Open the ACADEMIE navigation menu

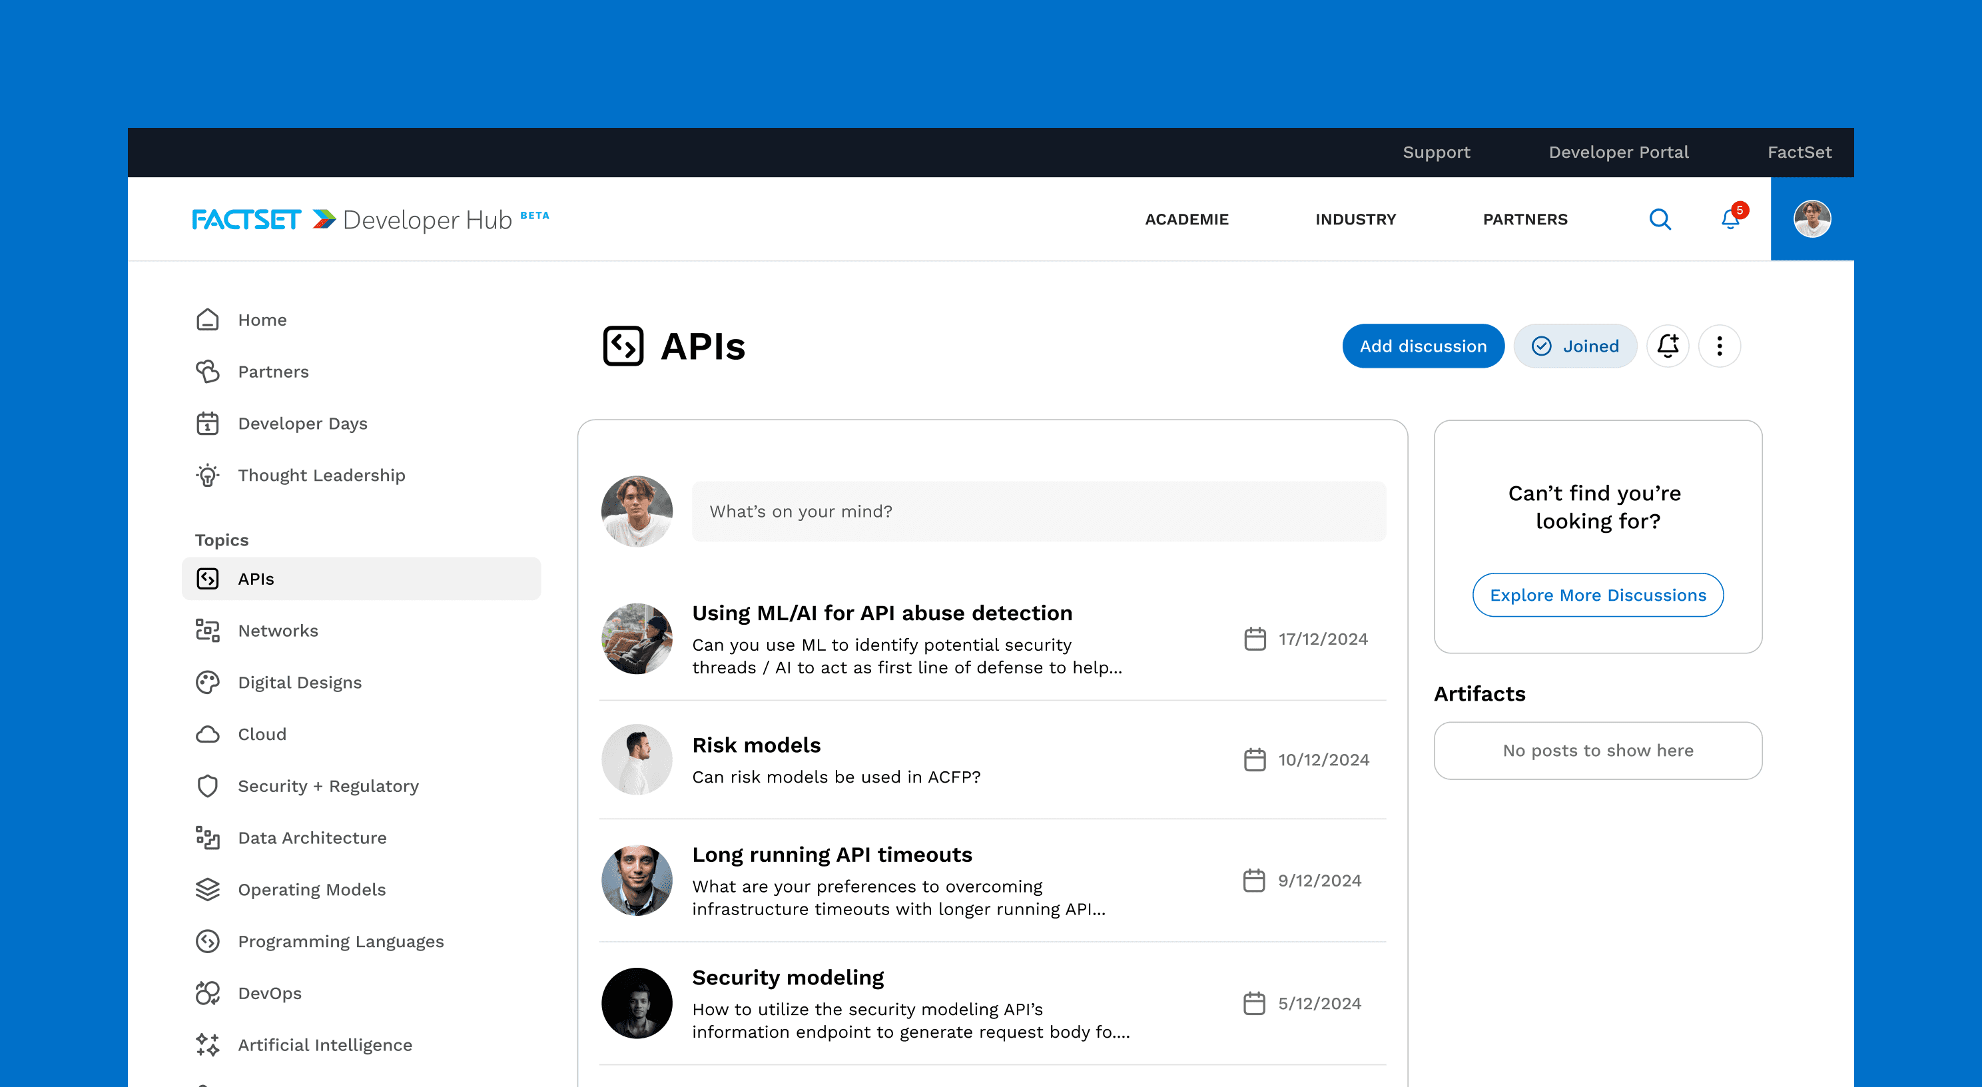coord(1186,219)
